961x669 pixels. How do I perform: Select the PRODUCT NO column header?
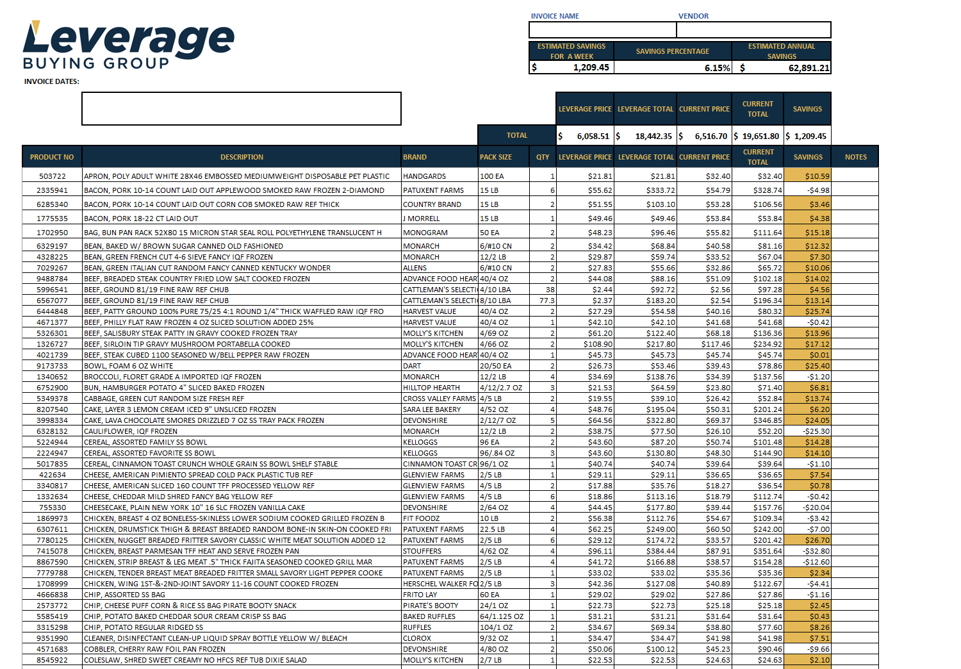point(52,157)
